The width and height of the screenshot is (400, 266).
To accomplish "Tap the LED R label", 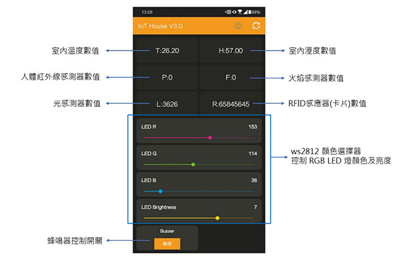I will 149,127.
